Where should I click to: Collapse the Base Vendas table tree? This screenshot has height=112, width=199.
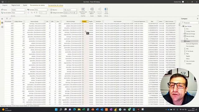tap(182, 26)
